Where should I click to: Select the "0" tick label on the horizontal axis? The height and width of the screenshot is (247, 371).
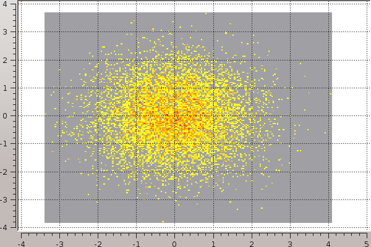point(174,243)
